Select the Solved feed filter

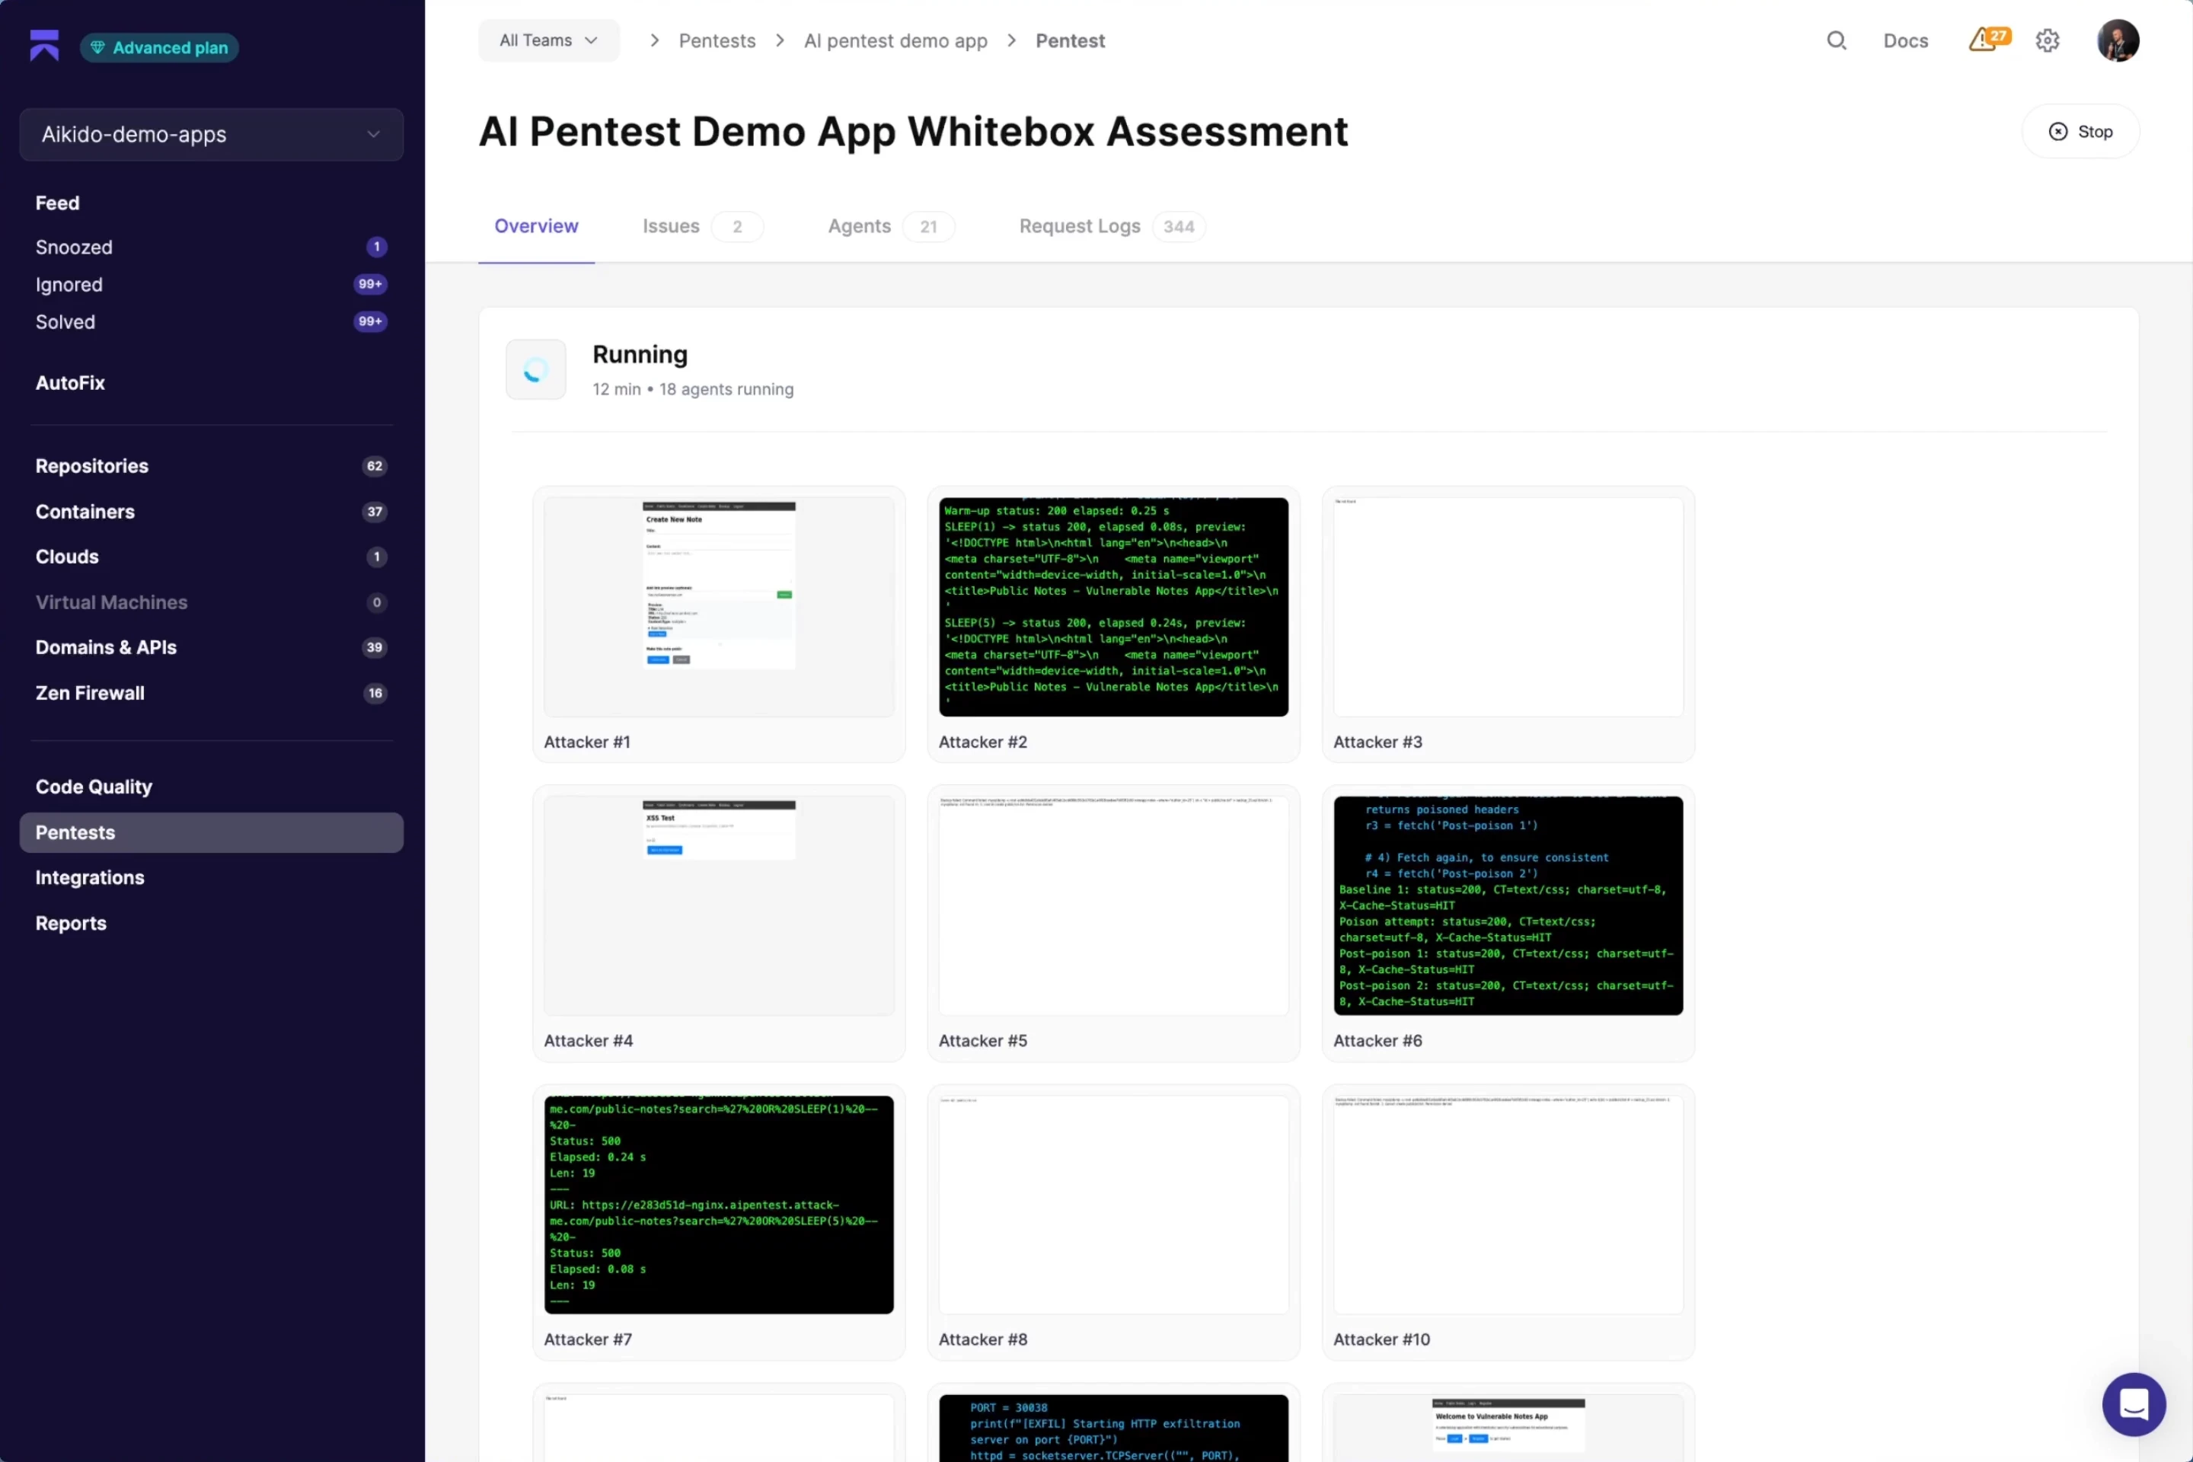(x=65, y=321)
